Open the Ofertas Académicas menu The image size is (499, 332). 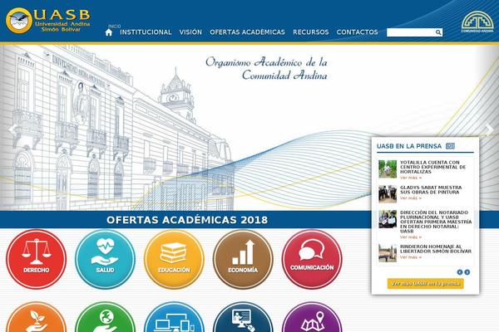pyautogui.click(x=247, y=32)
